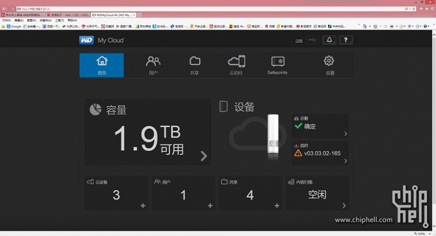This screenshot has width=436, height=236.
Task: Open the 文件(F) menu
Action: (x=6, y=21)
